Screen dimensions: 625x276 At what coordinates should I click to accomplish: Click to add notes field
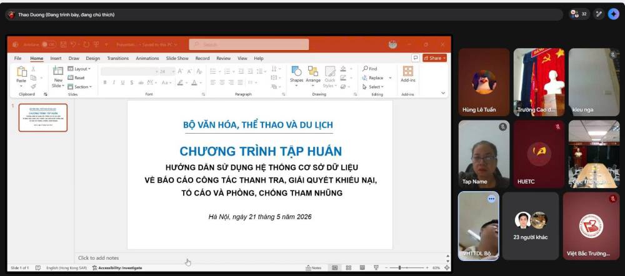(261, 258)
